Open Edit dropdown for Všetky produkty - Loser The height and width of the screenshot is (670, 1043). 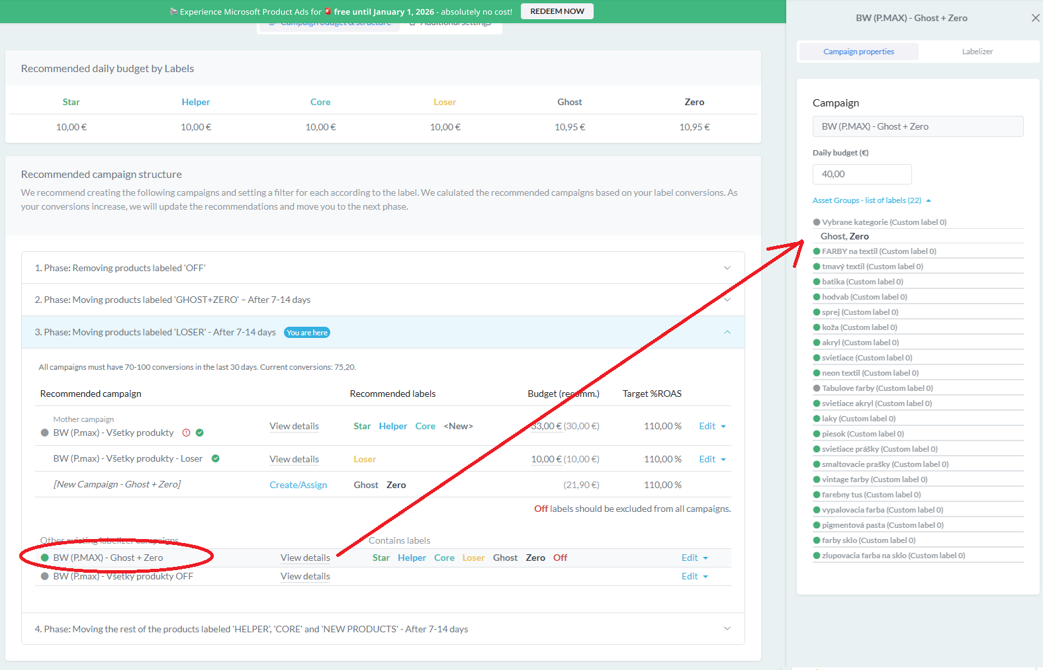point(712,460)
